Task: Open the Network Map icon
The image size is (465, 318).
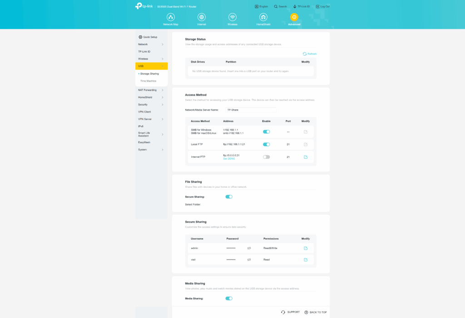Action: point(171,17)
